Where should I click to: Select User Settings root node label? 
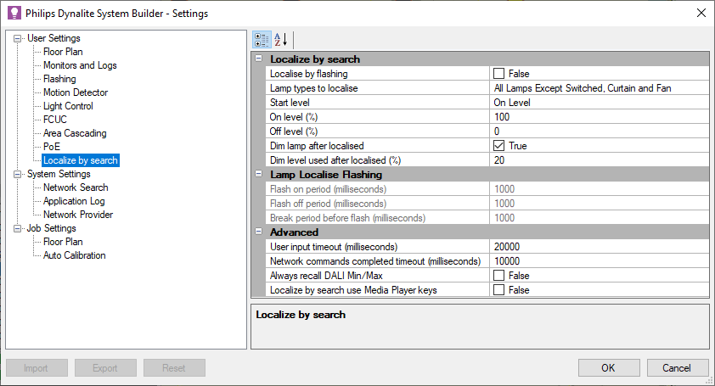point(53,38)
